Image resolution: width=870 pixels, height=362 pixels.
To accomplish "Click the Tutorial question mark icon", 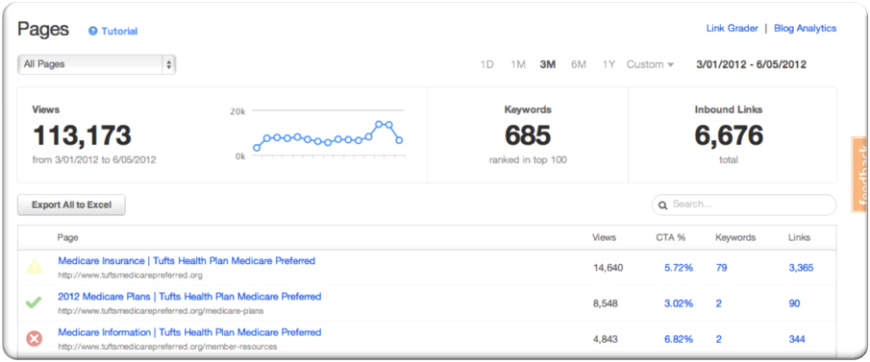I will coord(93,31).
